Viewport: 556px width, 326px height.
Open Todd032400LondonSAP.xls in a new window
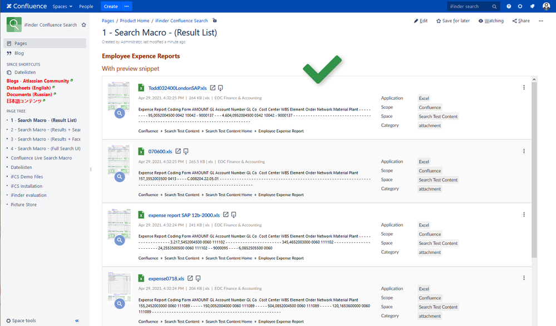coord(213,88)
